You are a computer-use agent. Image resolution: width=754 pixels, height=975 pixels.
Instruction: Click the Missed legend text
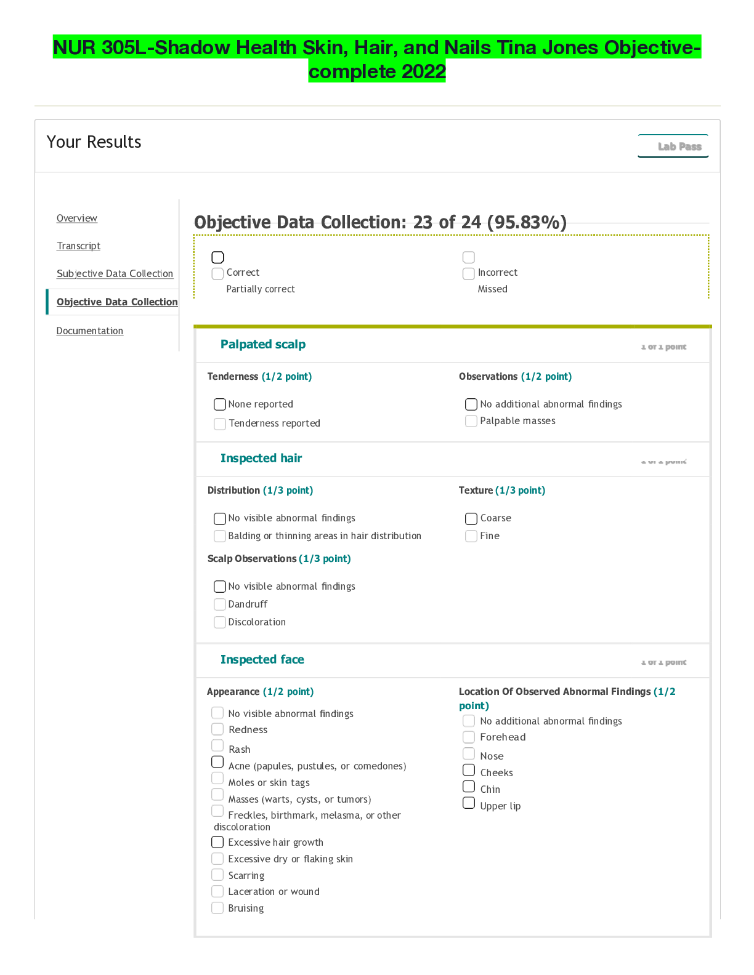pyautogui.click(x=493, y=289)
